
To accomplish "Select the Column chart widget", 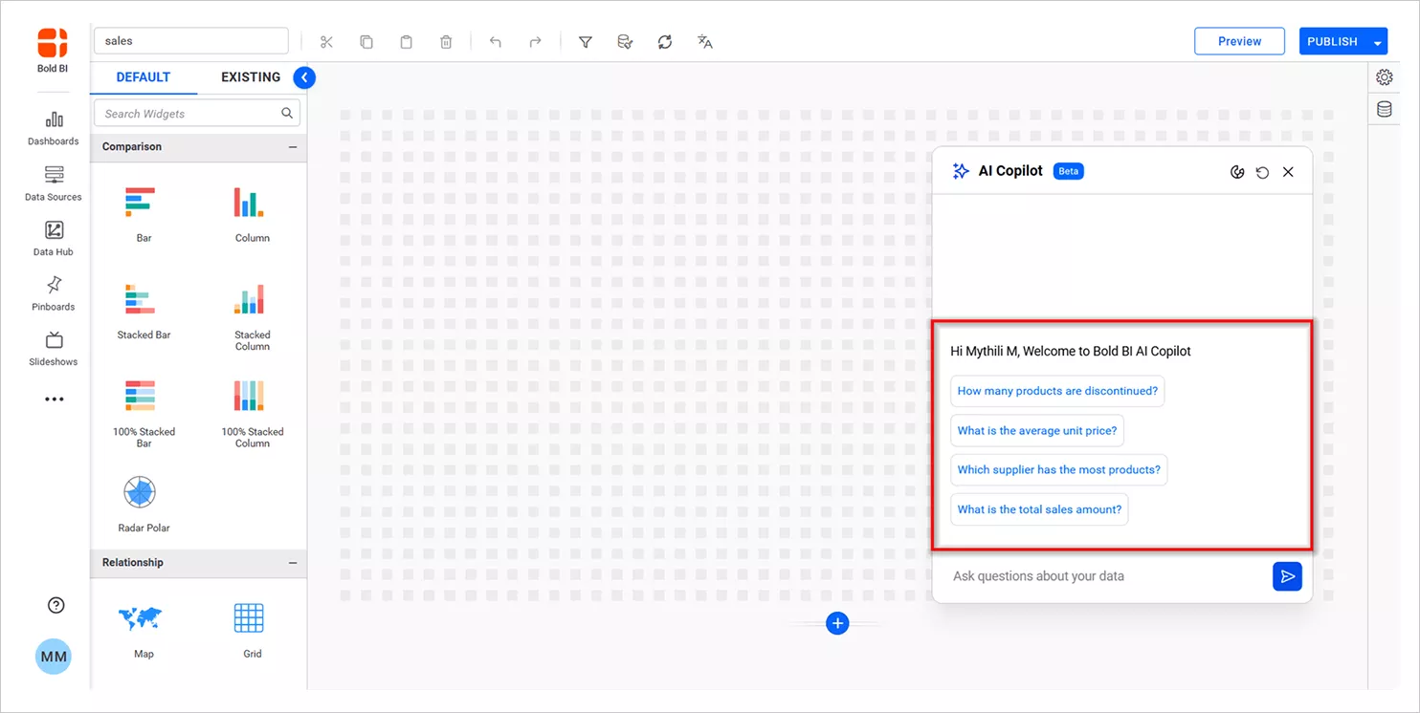I will (252, 213).
